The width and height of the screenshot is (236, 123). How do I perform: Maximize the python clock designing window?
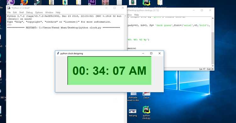tap(151, 53)
